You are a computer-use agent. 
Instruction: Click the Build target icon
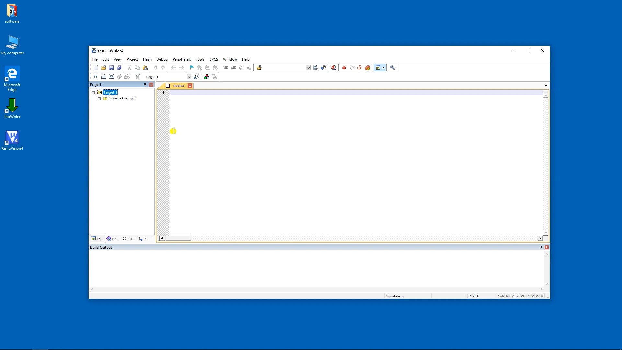point(104,77)
